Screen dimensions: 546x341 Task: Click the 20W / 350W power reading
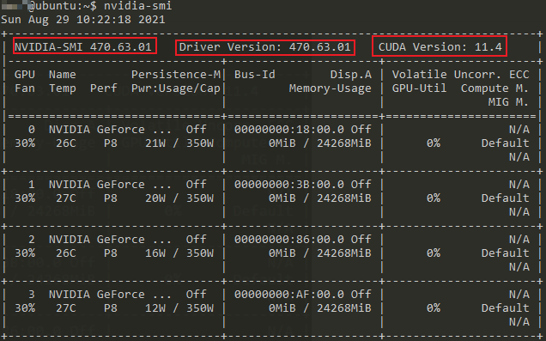pyautogui.click(x=179, y=198)
